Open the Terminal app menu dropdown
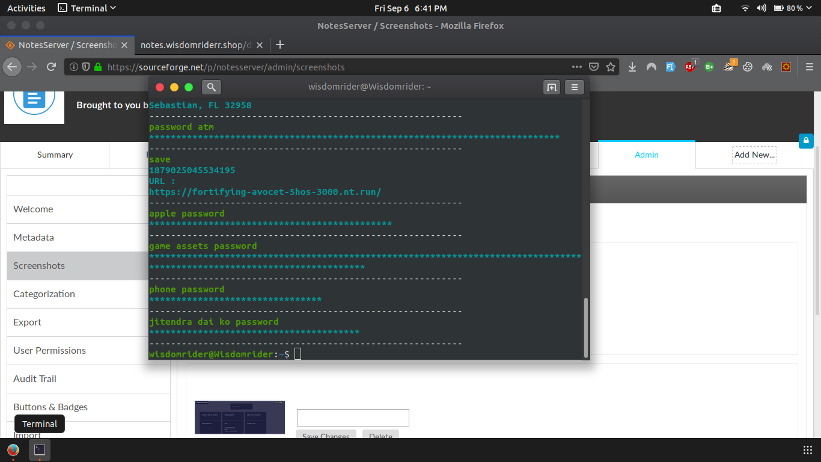This screenshot has width=821, height=462. click(x=87, y=8)
